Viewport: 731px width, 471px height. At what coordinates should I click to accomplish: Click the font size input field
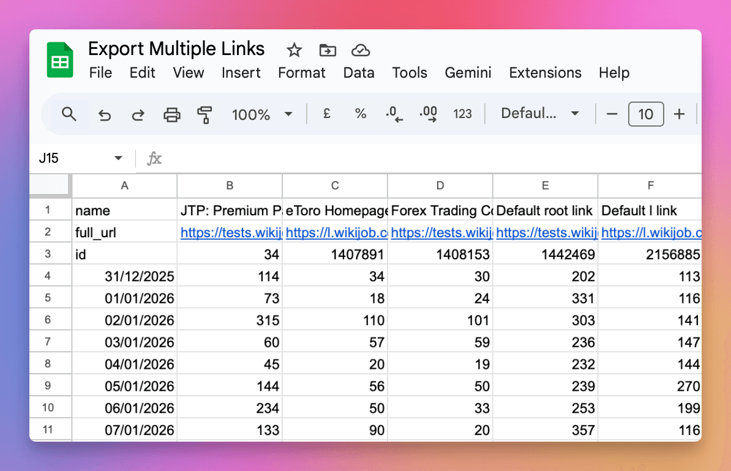[x=646, y=114]
